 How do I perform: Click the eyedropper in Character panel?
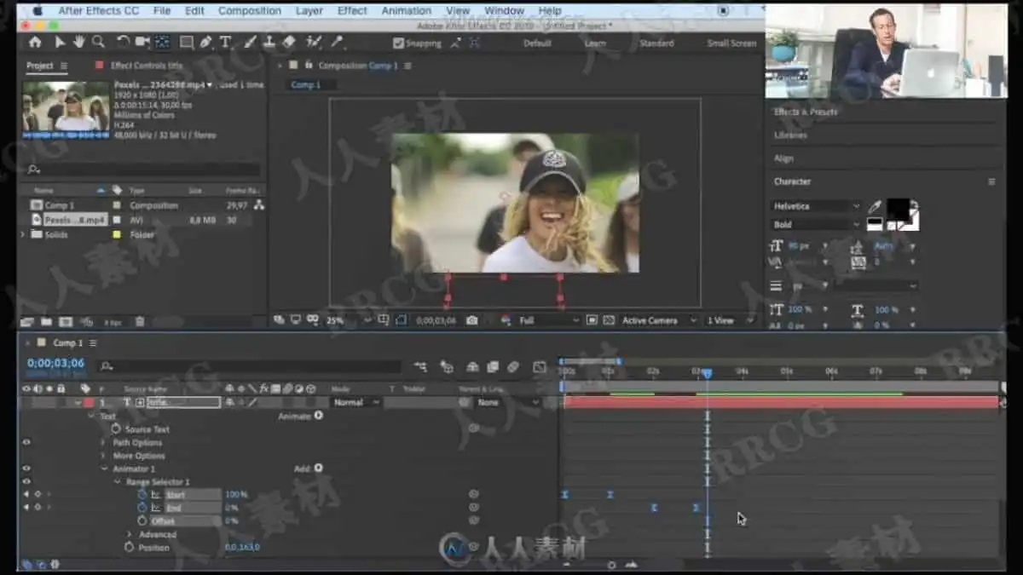pos(875,206)
